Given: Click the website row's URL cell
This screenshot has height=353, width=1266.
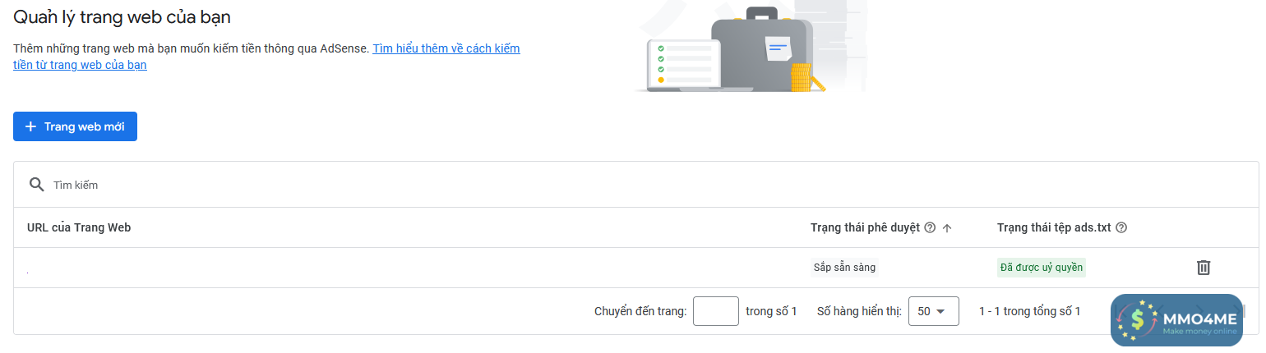Looking at the screenshot, I should (x=247, y=268).
